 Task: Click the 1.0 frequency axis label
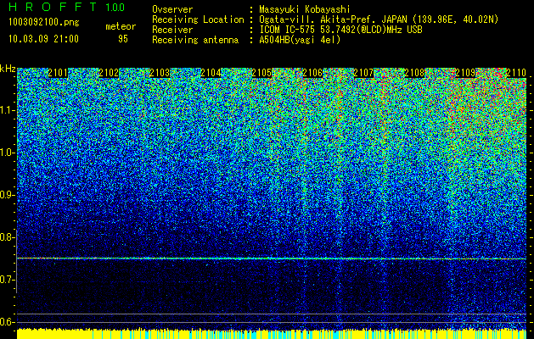pos(7,153)
